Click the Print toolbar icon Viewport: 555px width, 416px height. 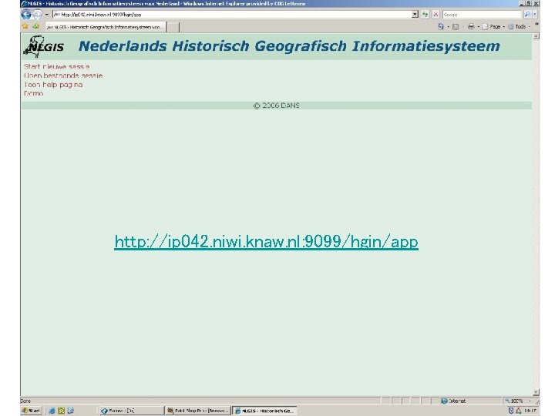pyautogui.click(x=471, y=26)
